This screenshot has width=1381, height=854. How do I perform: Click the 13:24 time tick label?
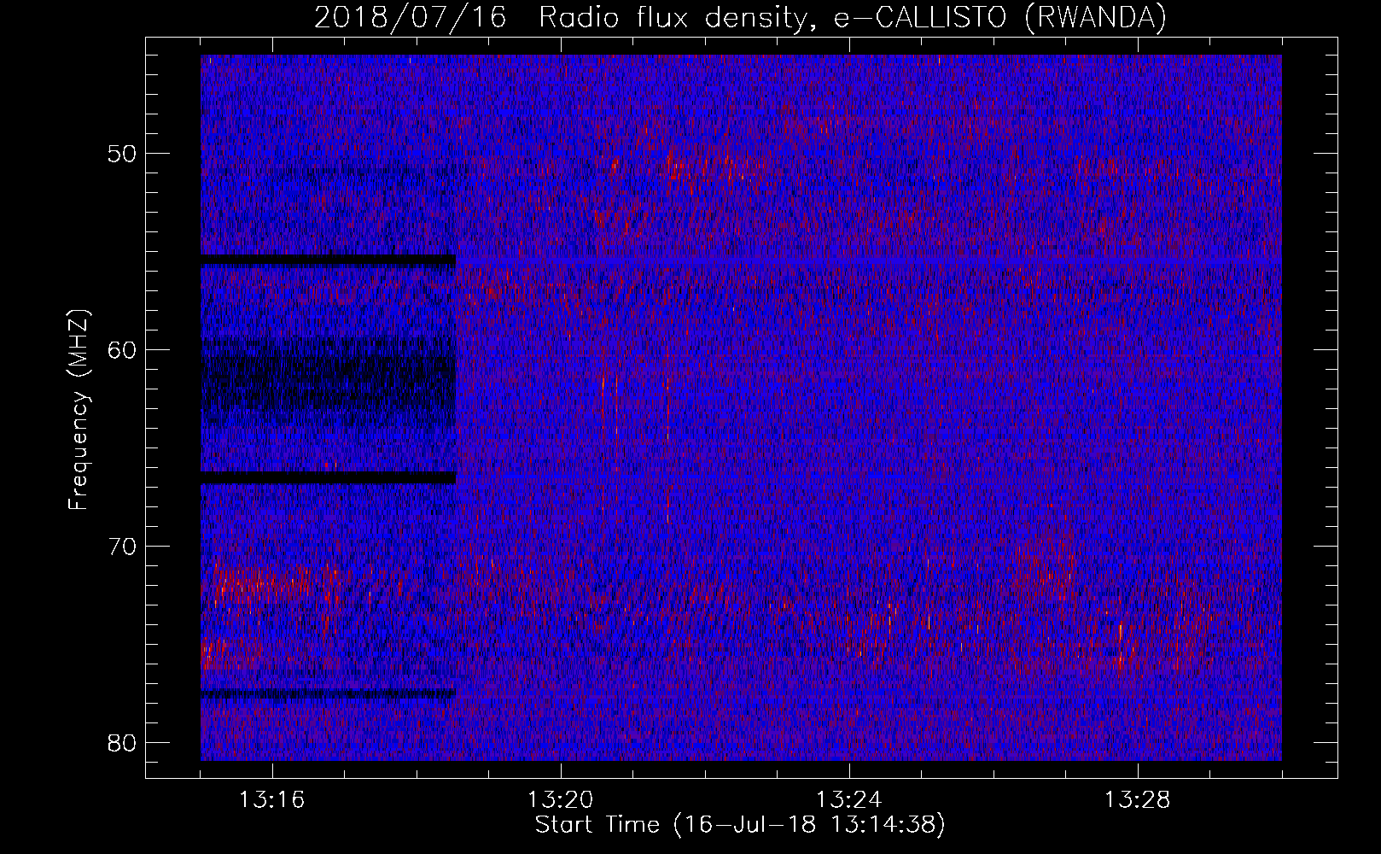(x=849, y=800)
